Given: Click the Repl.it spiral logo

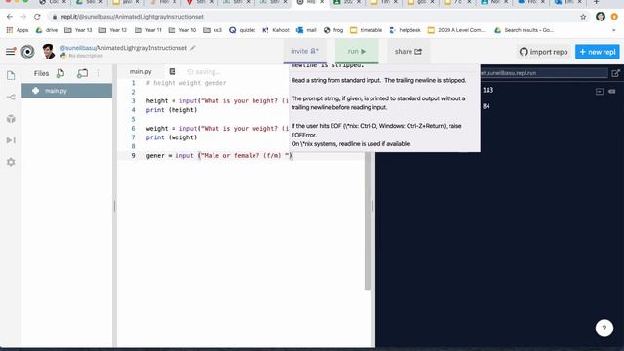Looking at the screenshot, I should (x=27, y=52).
